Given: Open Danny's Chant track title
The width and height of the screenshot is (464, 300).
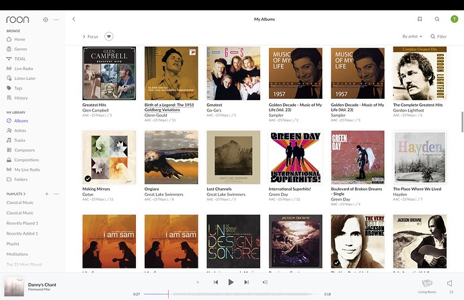Looking at the screenshot, I should (42, 285).
